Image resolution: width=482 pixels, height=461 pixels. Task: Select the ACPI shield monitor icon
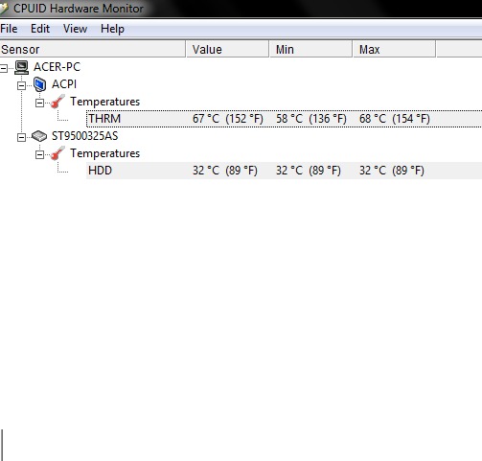click(39, 84)
